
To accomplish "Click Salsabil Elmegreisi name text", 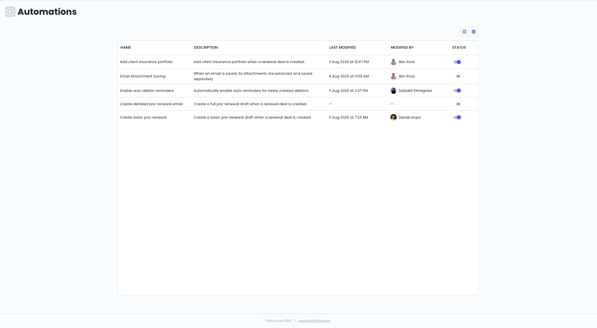I will (x=416, y=91).
